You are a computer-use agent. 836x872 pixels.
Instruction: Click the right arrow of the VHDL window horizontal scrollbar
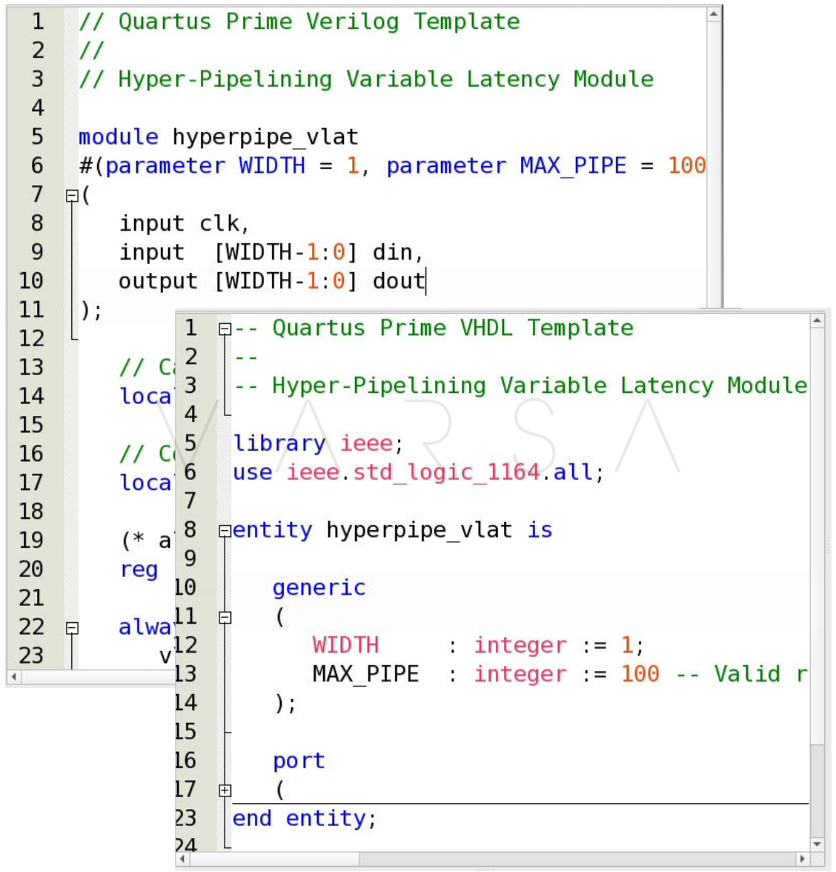[803, 859]
